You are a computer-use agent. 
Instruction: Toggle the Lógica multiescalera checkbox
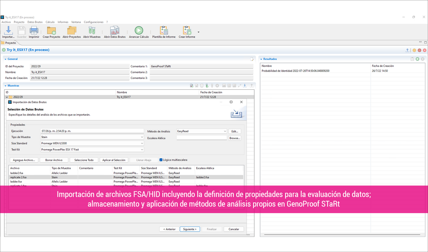pos(161,160)
